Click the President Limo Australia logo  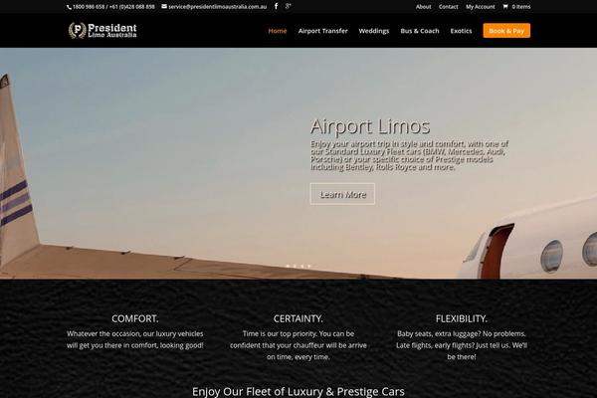[102, 31]
